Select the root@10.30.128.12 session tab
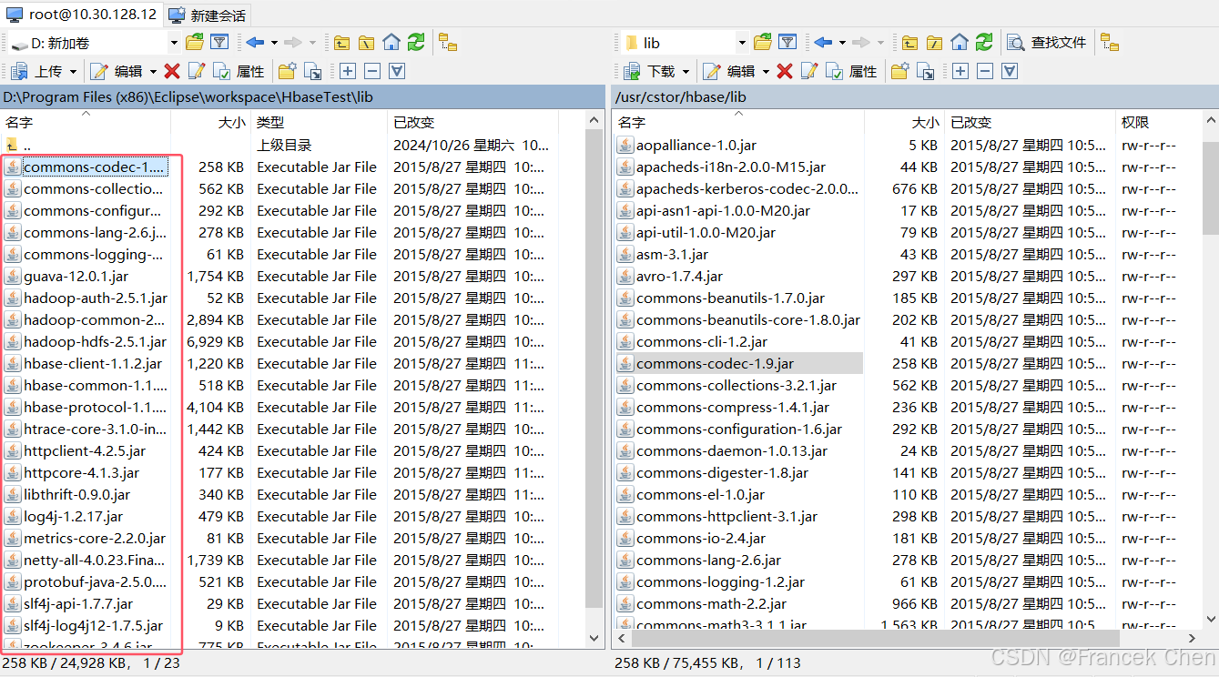 click(82, 15)
